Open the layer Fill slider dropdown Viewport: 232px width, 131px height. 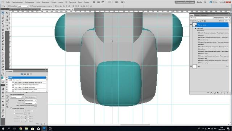point(229,21)
